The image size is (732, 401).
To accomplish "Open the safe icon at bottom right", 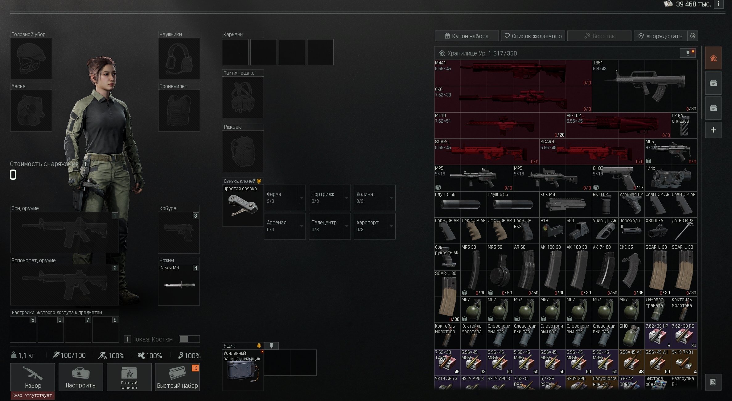I will click(713, 382).
